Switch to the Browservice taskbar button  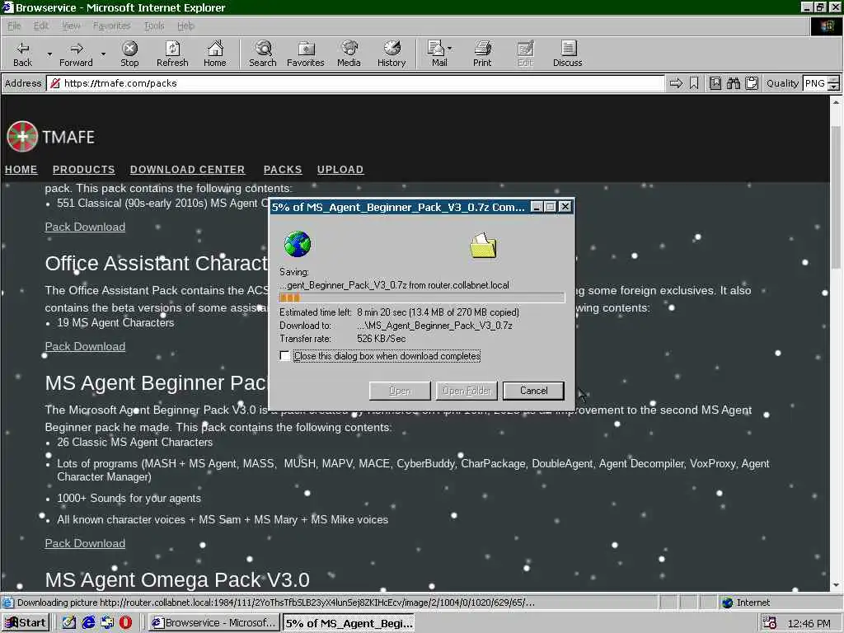click(213, 623)
